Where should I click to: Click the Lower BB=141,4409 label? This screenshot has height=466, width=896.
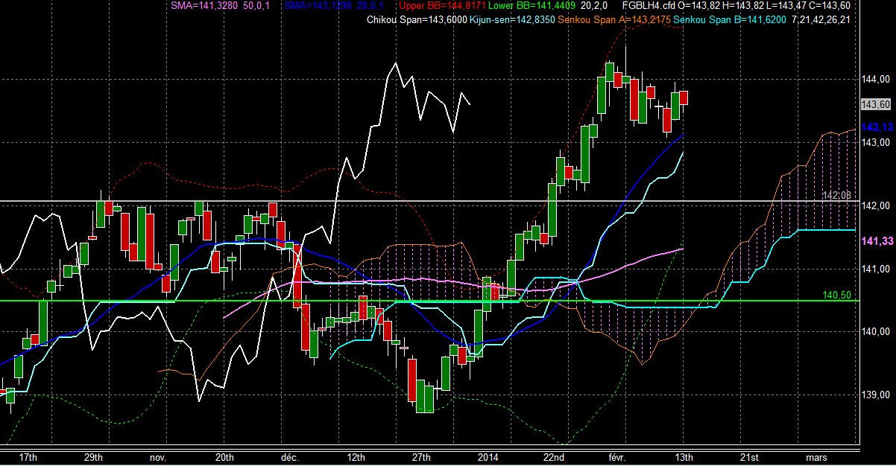(531, 6)
